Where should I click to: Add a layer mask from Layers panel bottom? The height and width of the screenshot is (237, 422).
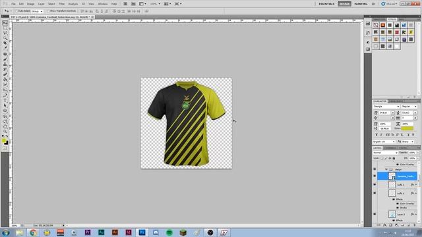pos(391,225)
